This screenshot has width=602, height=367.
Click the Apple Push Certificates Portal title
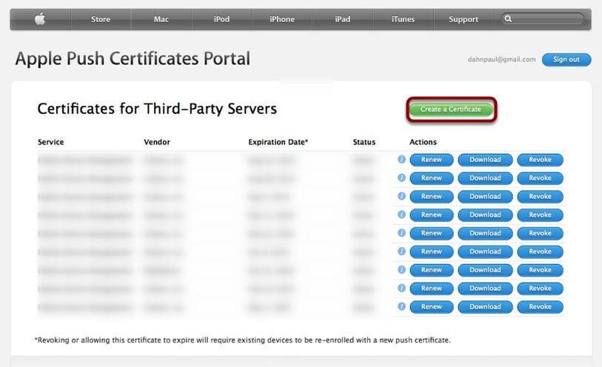[133, 58]
